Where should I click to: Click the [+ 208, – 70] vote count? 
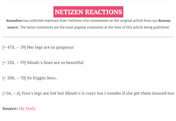pos(14,78)
